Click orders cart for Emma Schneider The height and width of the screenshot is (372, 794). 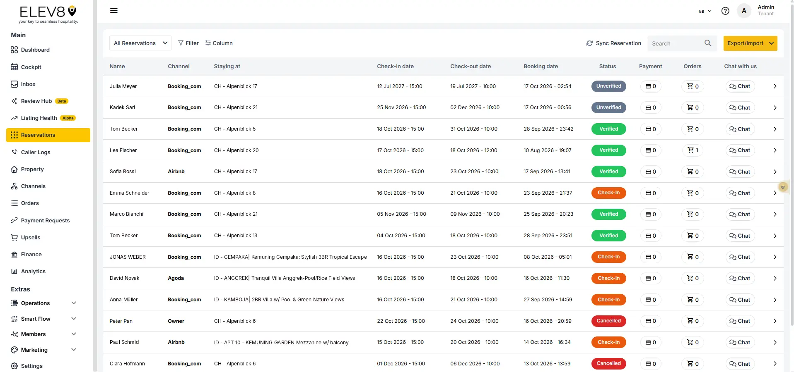[693, 193]
